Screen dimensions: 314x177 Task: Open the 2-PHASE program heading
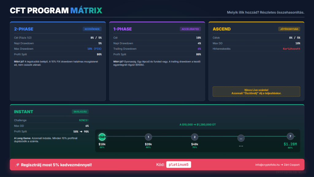[x=24, y=29]
